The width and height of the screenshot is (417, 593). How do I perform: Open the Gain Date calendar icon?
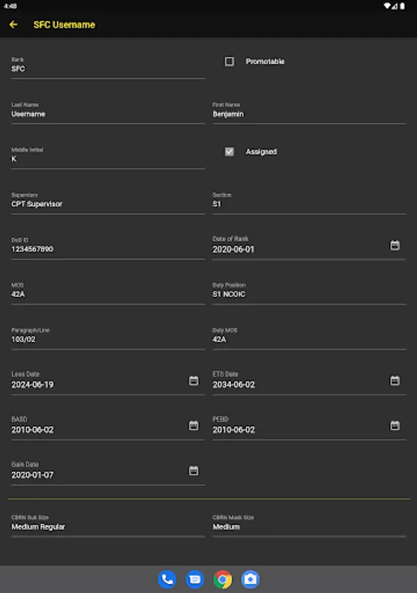194,471
